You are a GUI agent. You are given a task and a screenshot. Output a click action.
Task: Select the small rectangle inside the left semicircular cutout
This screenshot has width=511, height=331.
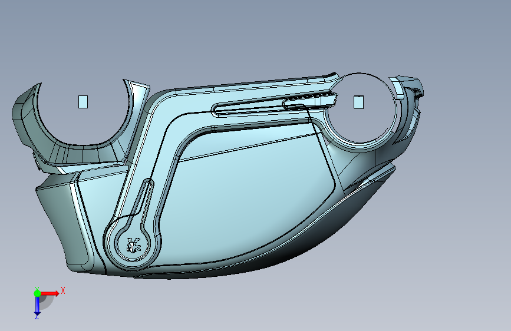[83, 102]
